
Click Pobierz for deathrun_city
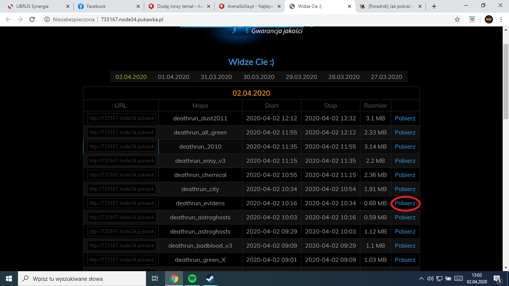click(405, 189)
